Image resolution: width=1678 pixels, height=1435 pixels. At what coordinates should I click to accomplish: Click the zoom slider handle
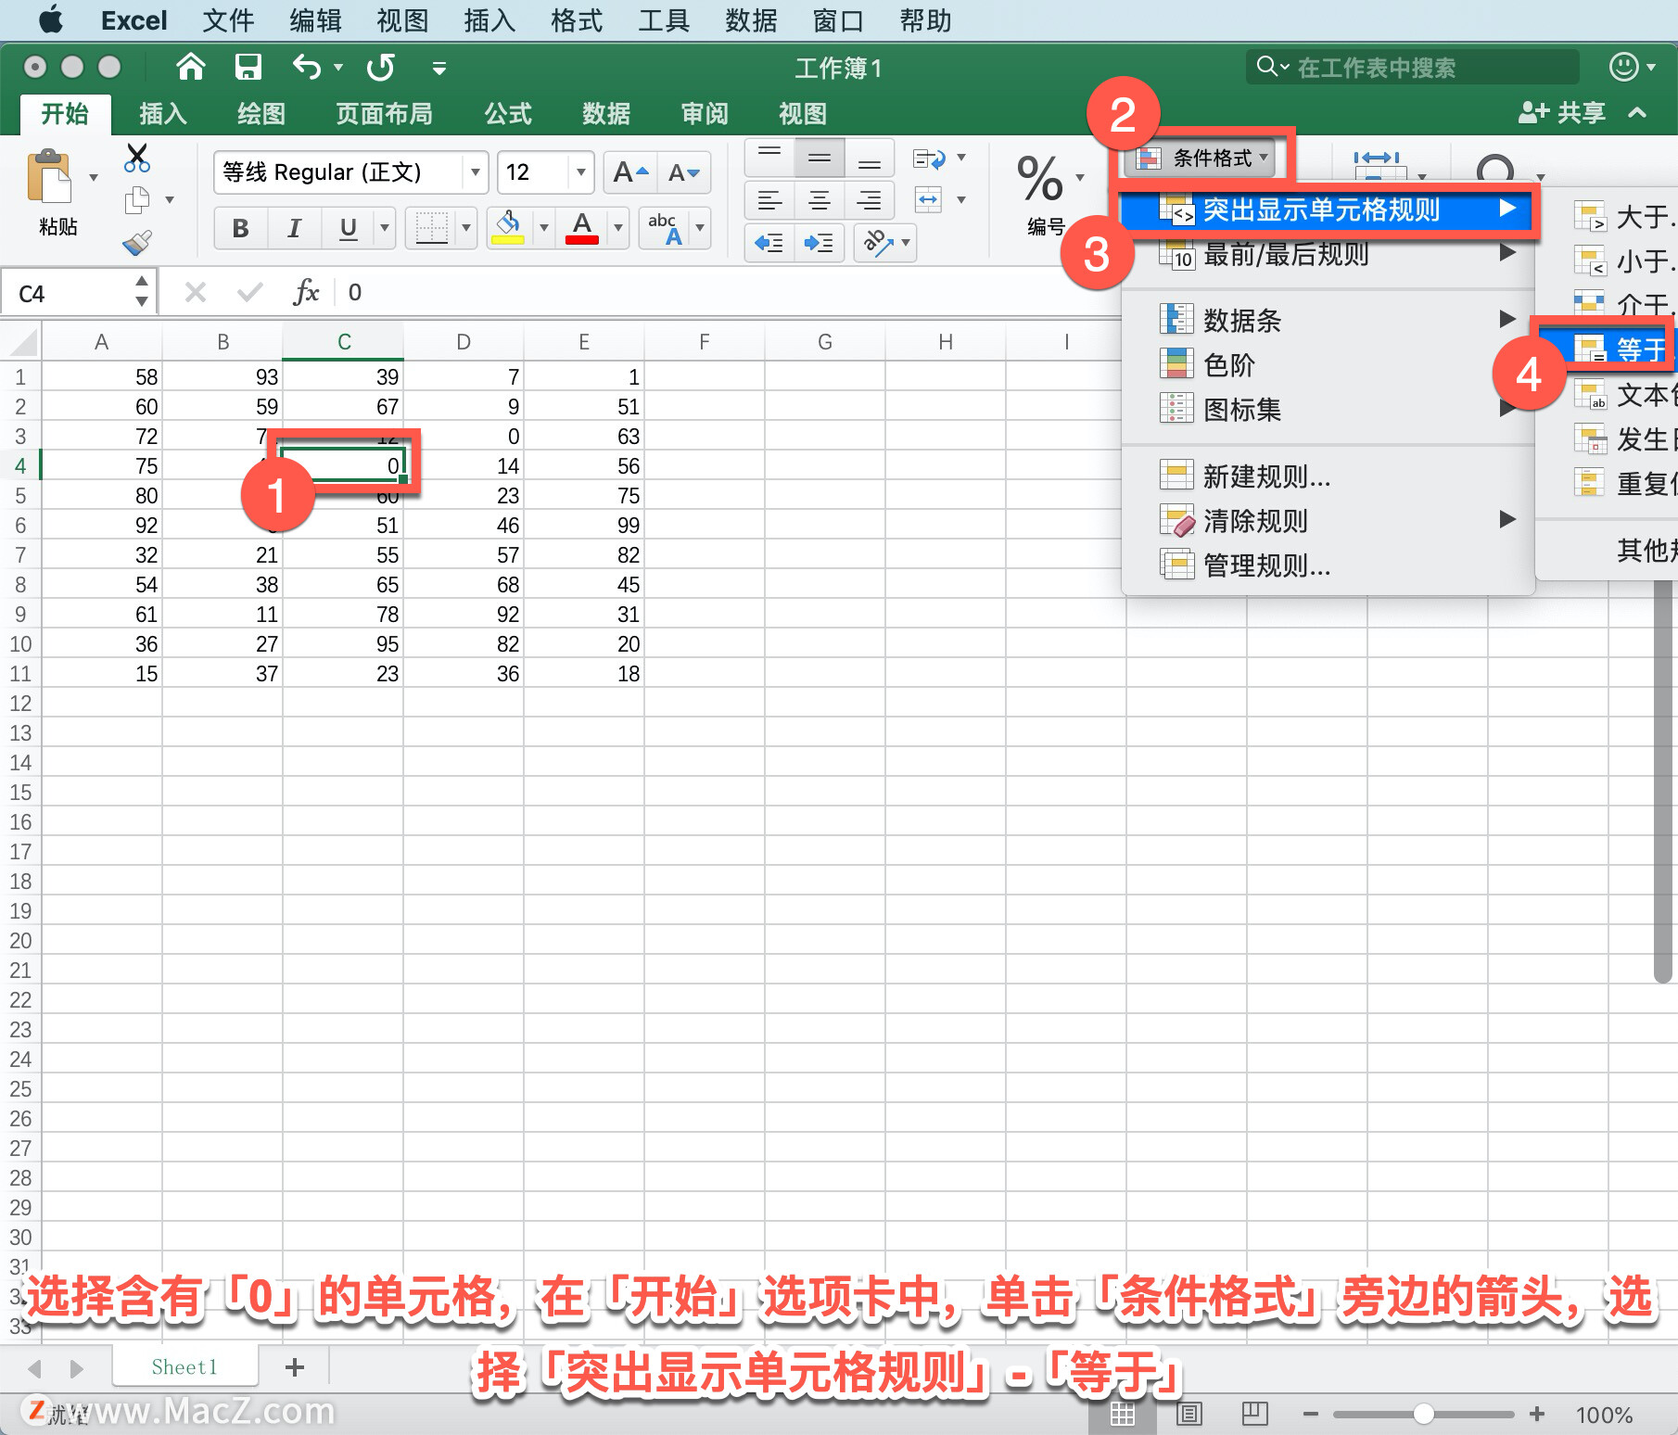tap(1424, 1414)
